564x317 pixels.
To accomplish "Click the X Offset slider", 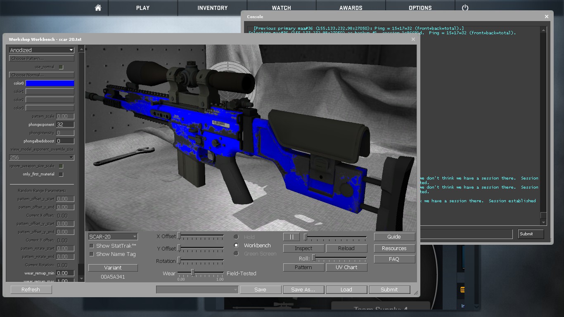I will point(201,237).
